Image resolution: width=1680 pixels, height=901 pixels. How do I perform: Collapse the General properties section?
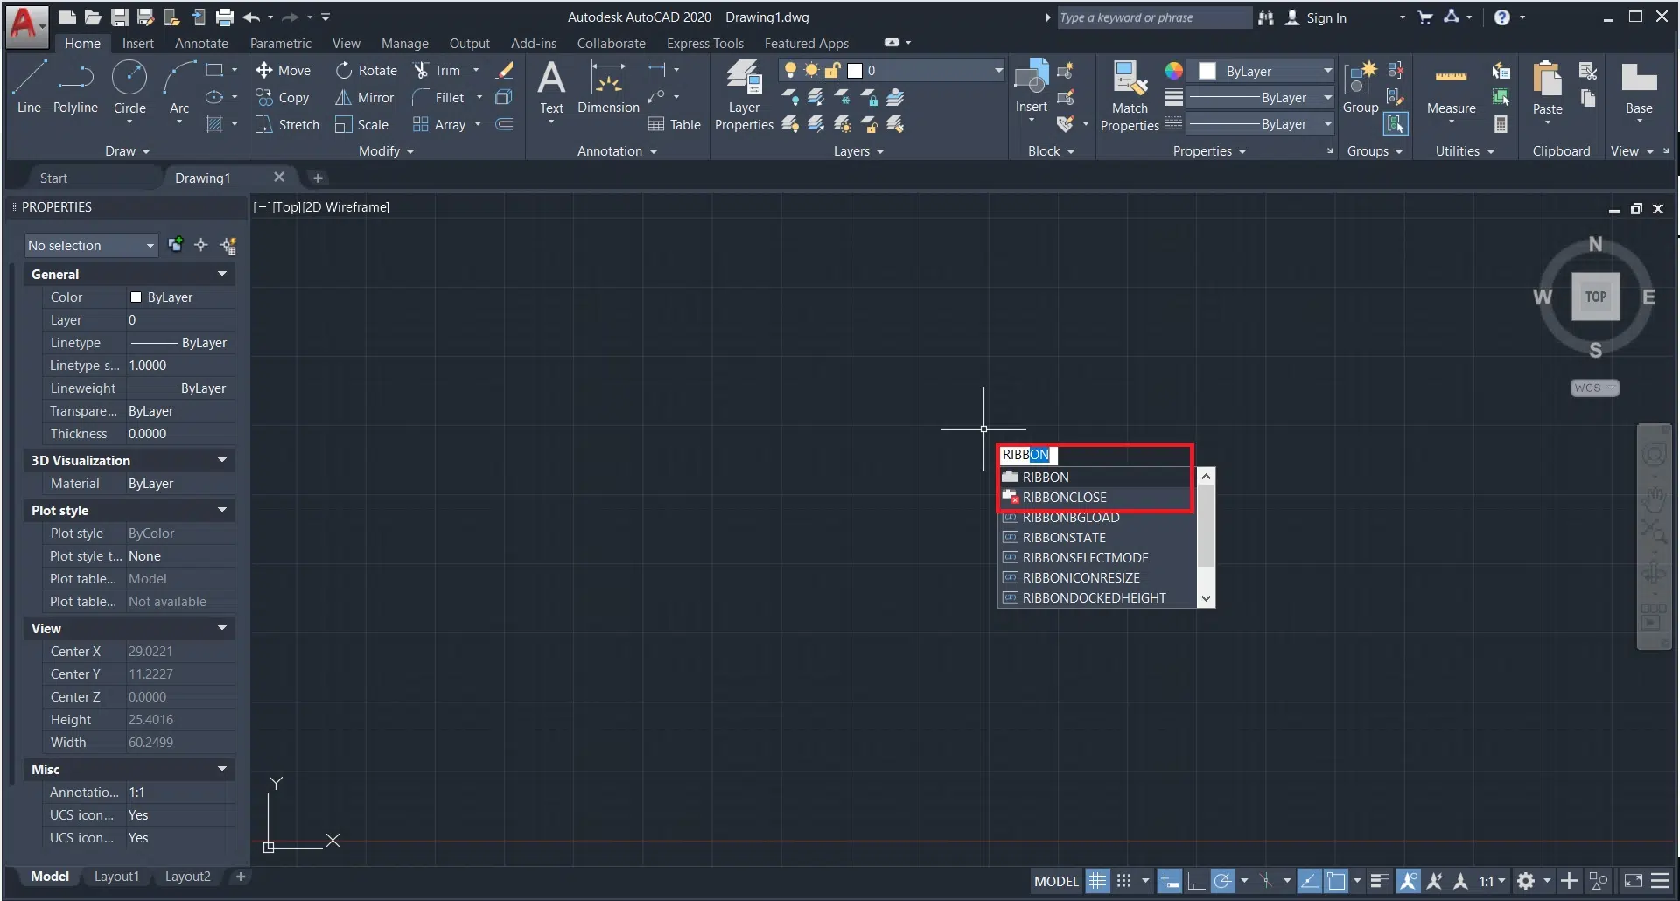(222, 274)
